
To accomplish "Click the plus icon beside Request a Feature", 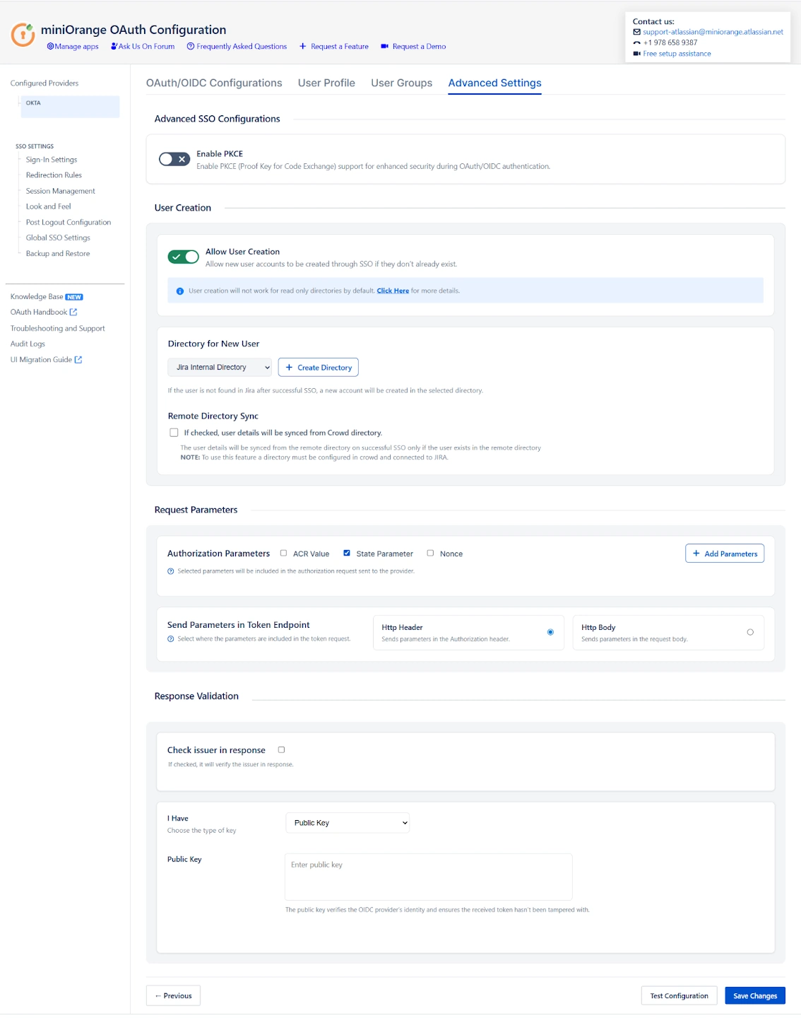I will pyautogui.click(x=302, y=46).
